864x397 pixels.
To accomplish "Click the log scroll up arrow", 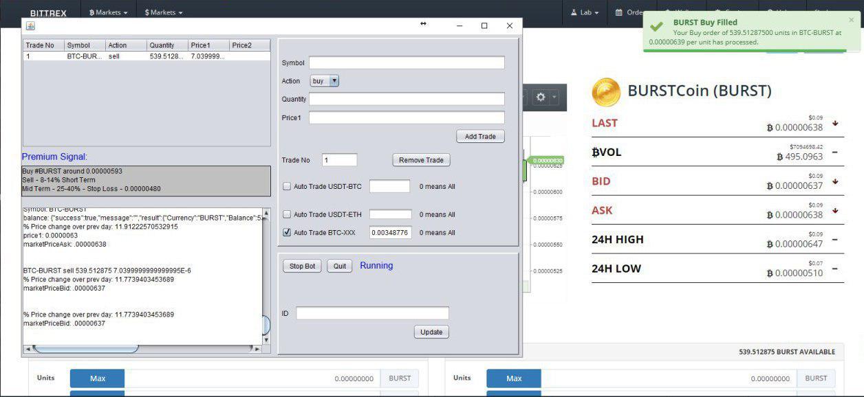I will pos(266,213).
